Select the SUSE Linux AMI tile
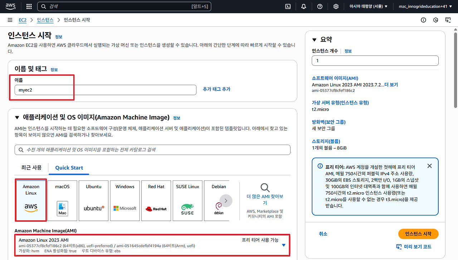This screenshot has height=260, width=458. [187, 201]
